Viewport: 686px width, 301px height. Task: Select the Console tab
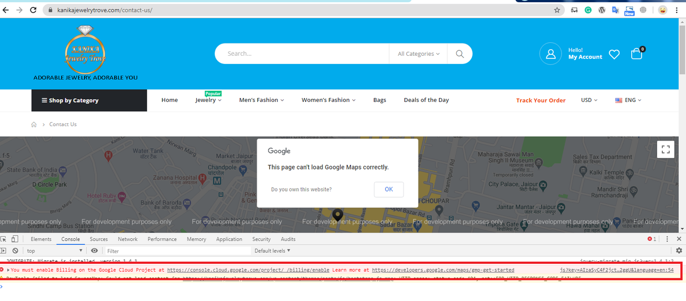pyautogui.click(x=71, y=239)
